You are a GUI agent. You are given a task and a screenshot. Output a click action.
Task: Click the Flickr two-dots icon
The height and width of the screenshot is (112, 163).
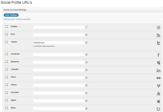click(x=159, y=78)
